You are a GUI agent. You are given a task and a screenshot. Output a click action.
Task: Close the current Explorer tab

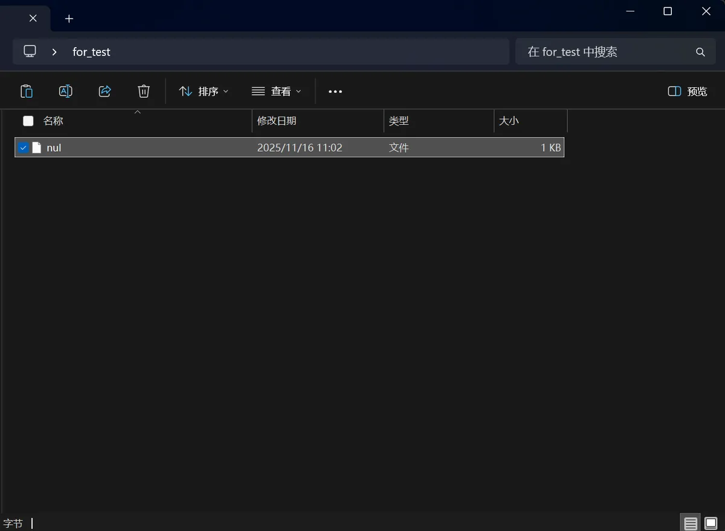click(33, 18)
